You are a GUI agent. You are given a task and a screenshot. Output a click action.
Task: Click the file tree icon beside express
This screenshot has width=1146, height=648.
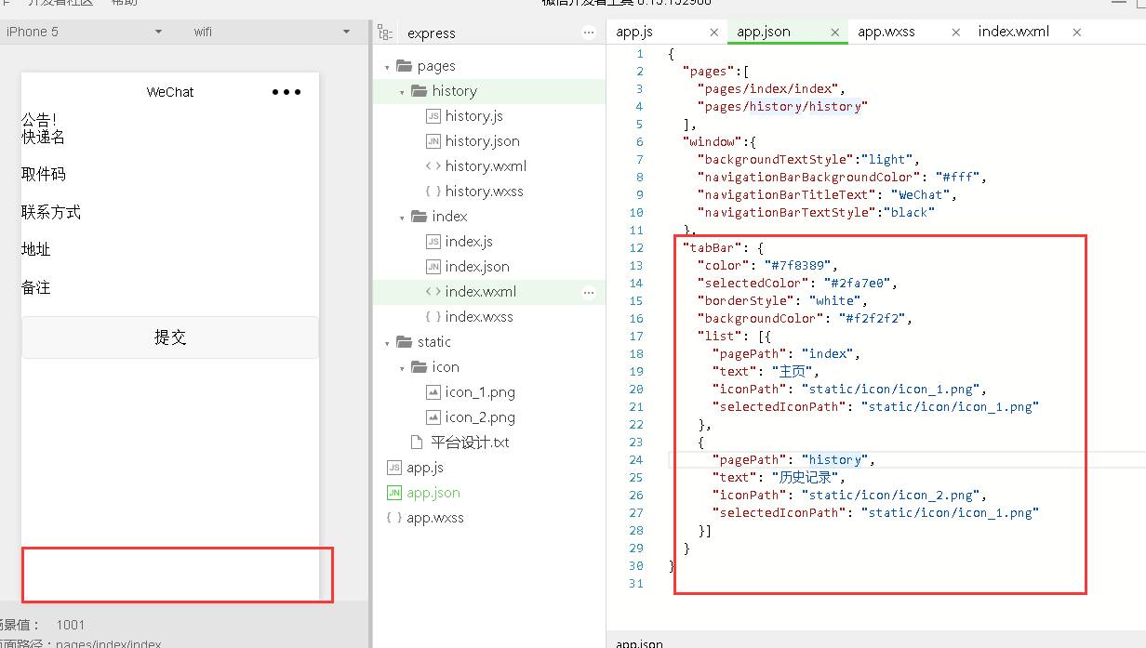[x=385, y=33]
